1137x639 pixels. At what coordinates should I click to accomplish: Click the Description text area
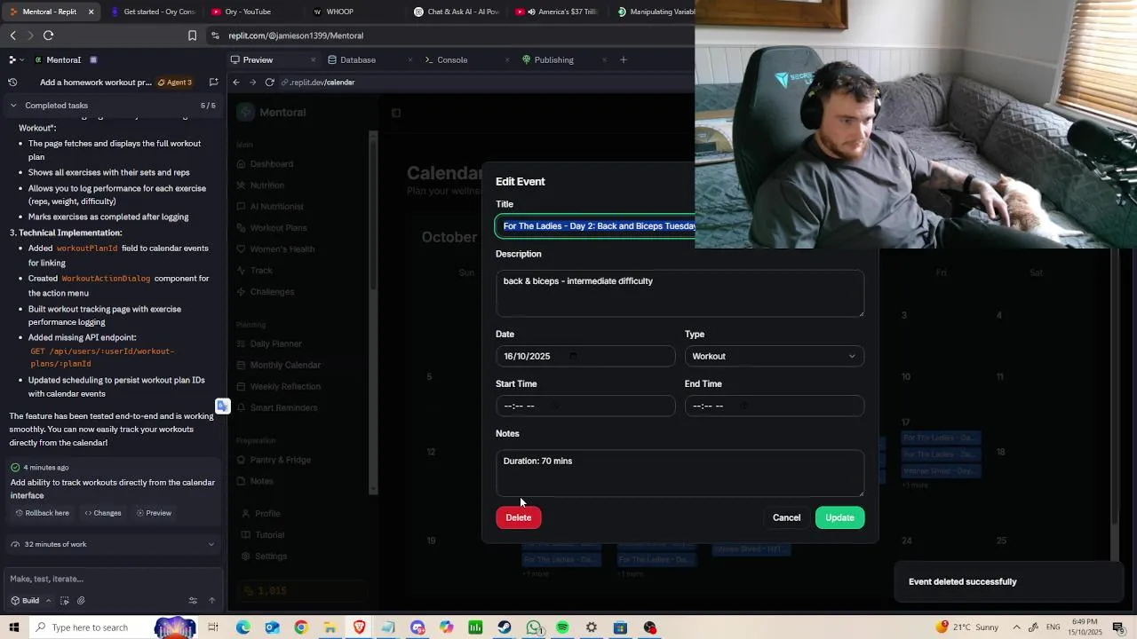[x=680, y=293]
